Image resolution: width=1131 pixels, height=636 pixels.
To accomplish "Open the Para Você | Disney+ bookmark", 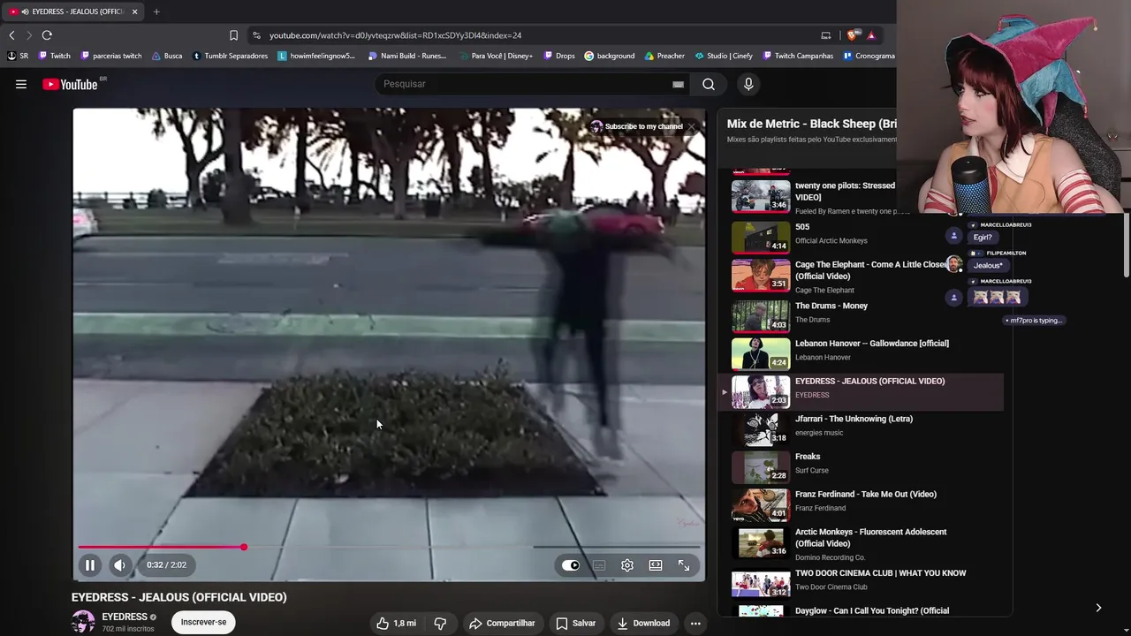I will (x=495, y=56).
